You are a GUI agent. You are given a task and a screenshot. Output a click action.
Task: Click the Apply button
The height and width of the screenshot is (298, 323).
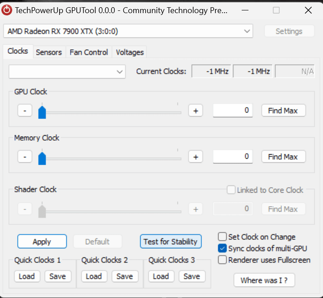[x=42, y=241]
